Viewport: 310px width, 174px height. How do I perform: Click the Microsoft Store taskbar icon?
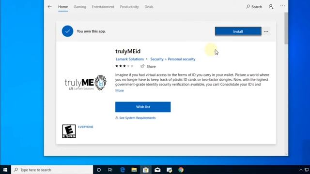[x=146, y=170]
